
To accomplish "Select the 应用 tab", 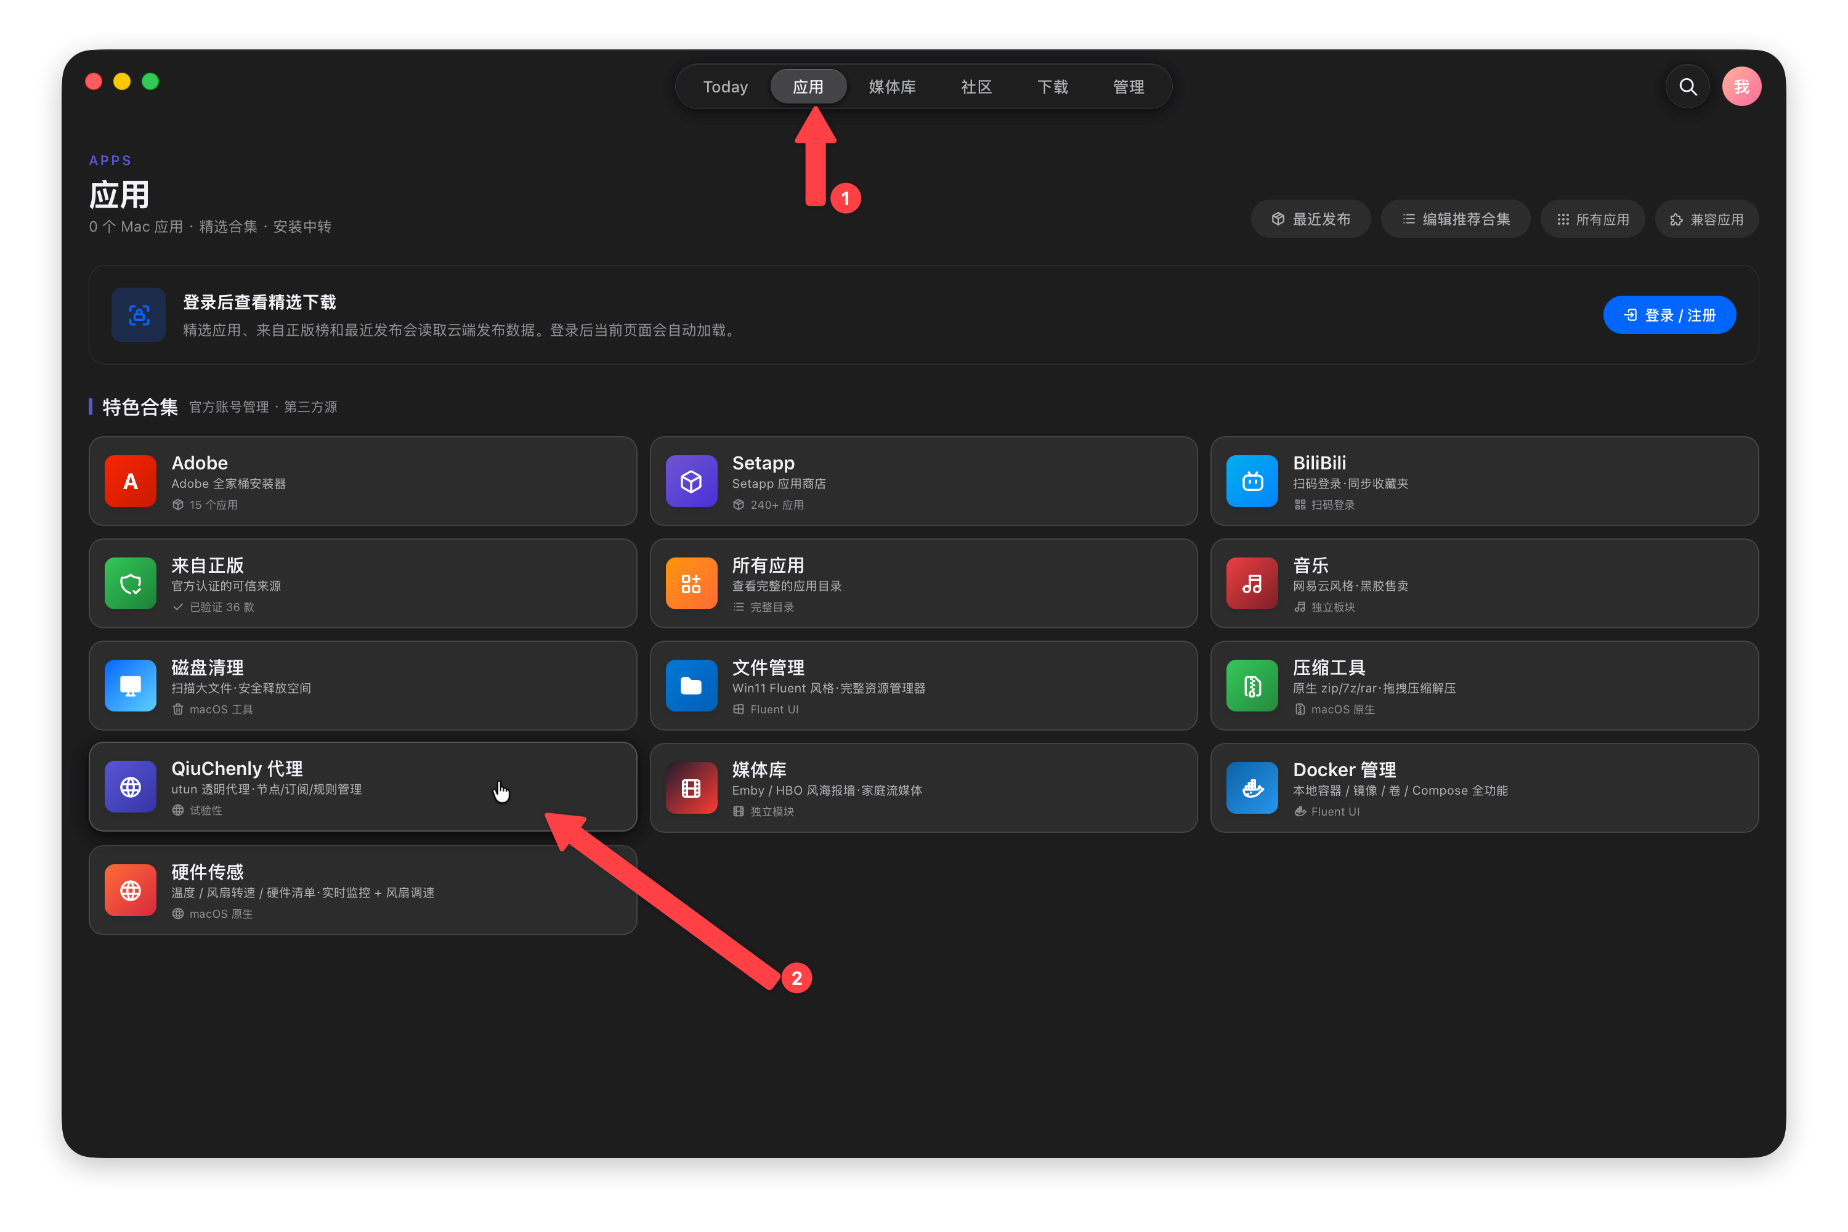I will pos(808,86).
